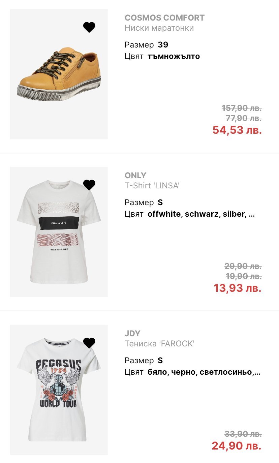Click the COSMOS COMFORT brand name

[x=164, y=18]
